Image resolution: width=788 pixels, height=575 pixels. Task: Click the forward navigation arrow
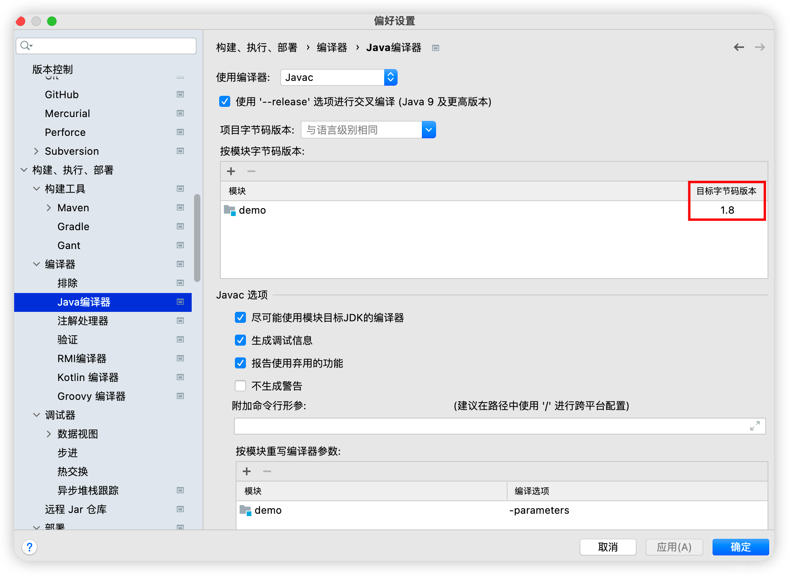click(760, 48)
